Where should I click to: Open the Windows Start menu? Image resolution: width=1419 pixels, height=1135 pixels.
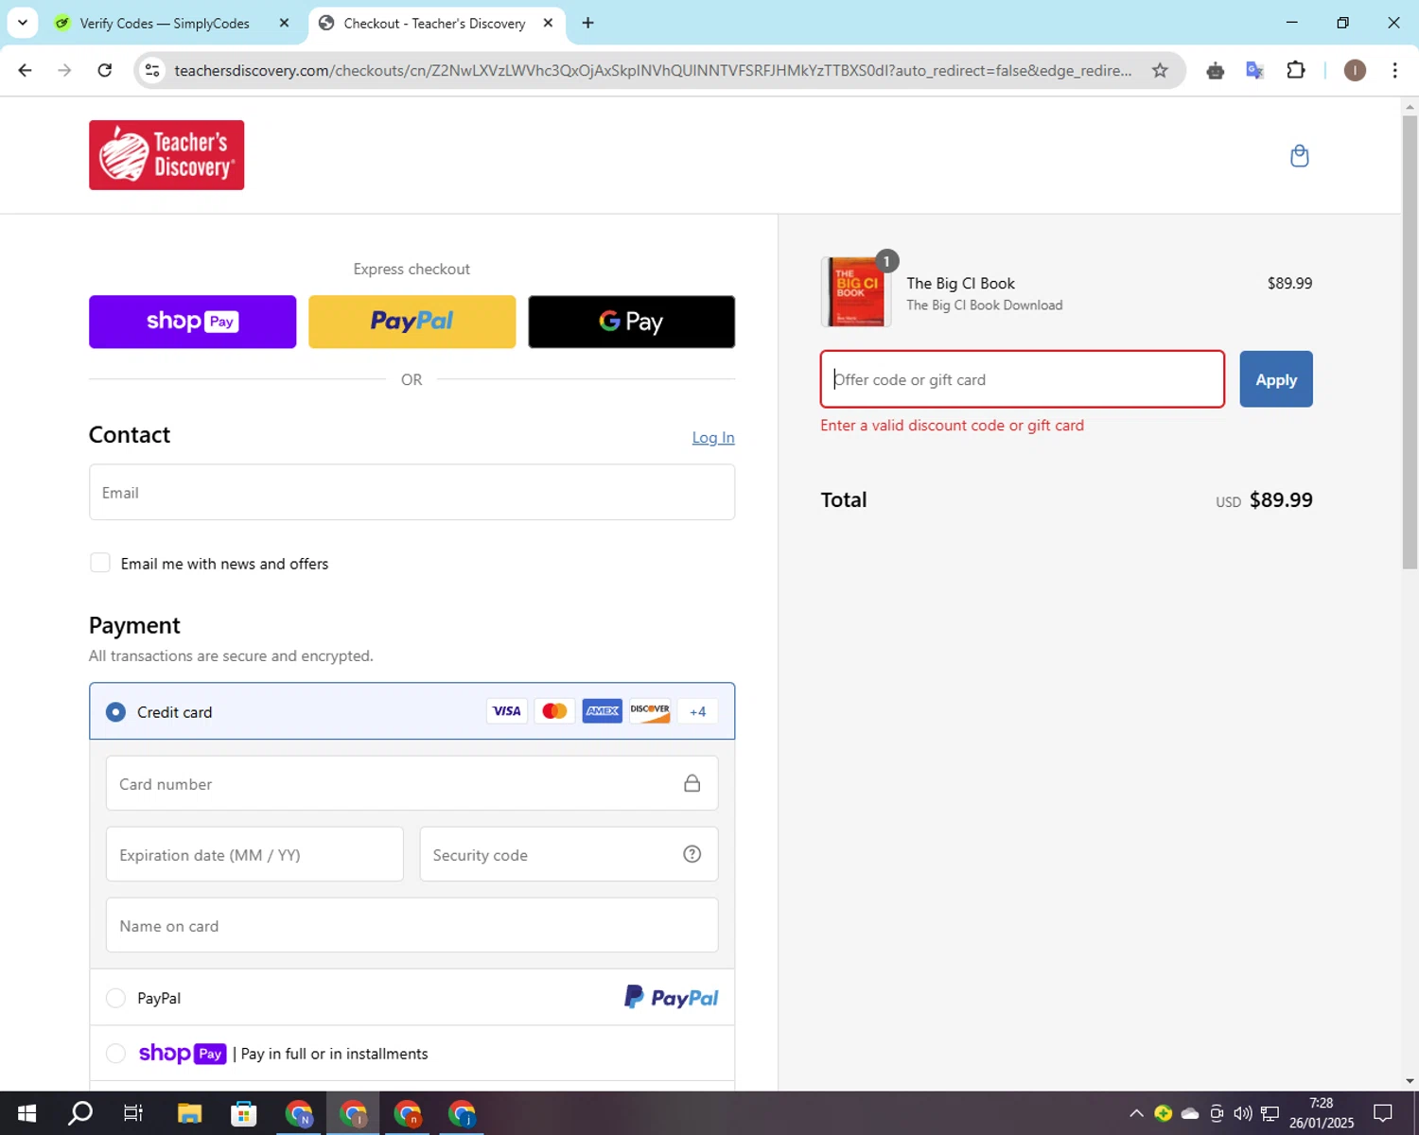pos(26,1113)
